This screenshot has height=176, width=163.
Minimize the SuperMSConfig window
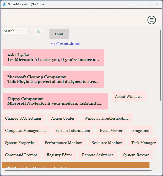click(x=133, y=4)
